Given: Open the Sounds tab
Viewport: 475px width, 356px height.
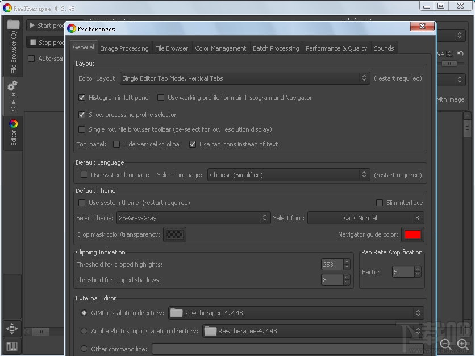Looking at the screenshot, I should (384, 48).
